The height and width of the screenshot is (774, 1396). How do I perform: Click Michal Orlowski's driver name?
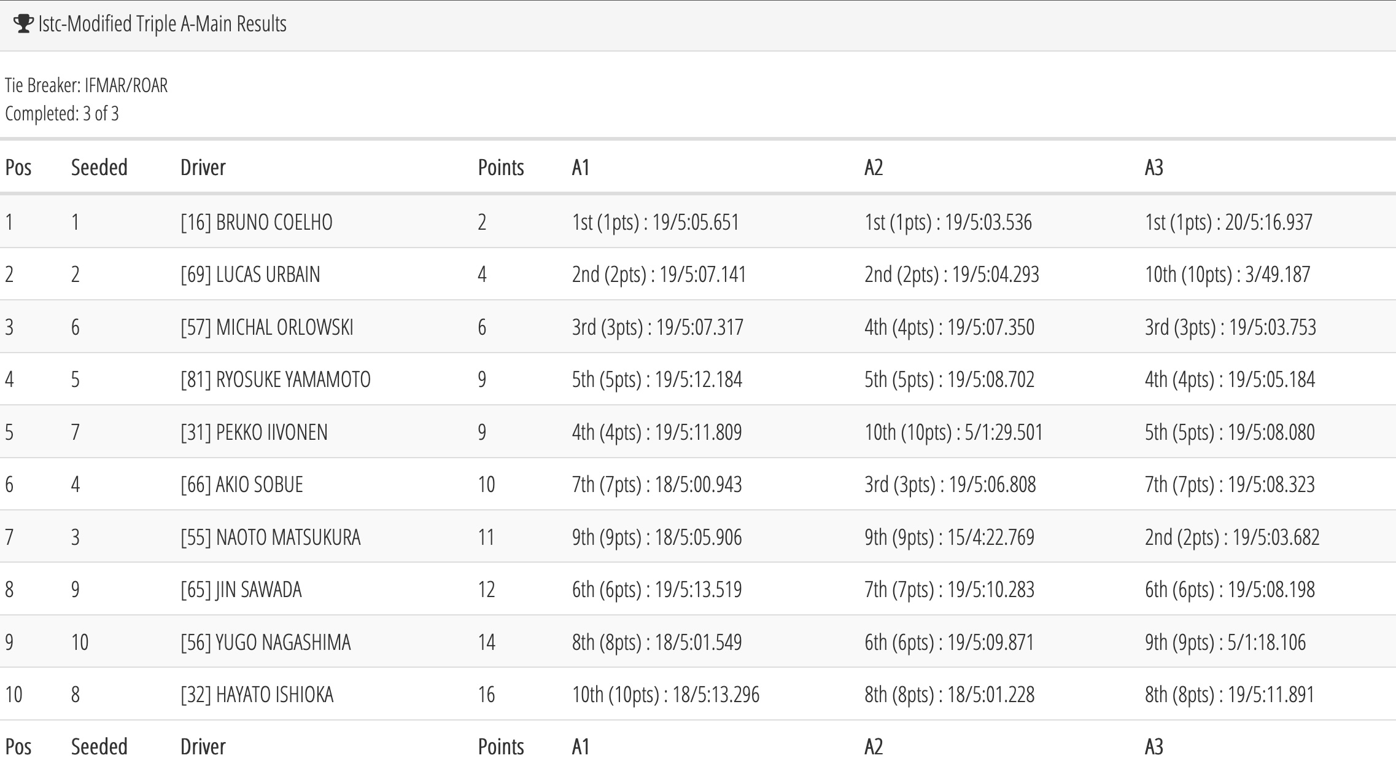point(267,327)
